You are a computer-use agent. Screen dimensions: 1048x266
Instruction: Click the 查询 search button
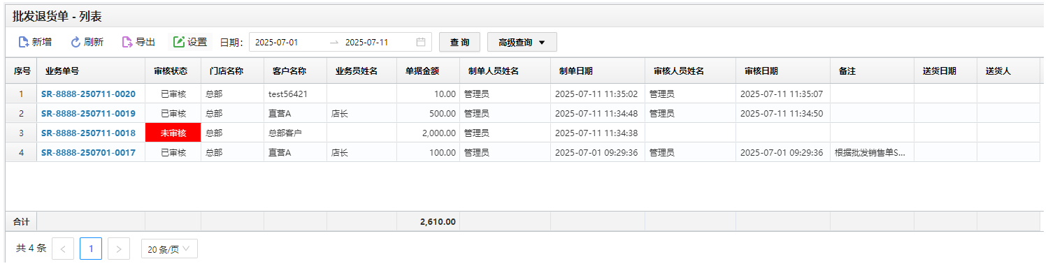[459, 42]
